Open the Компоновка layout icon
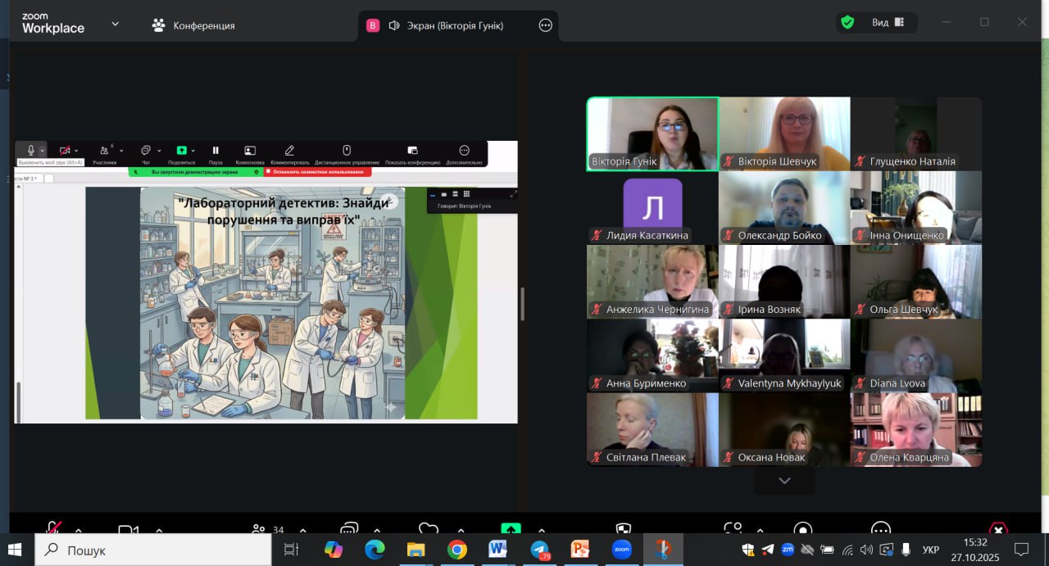Screen dimensions: 1049x566 [250, 151]
